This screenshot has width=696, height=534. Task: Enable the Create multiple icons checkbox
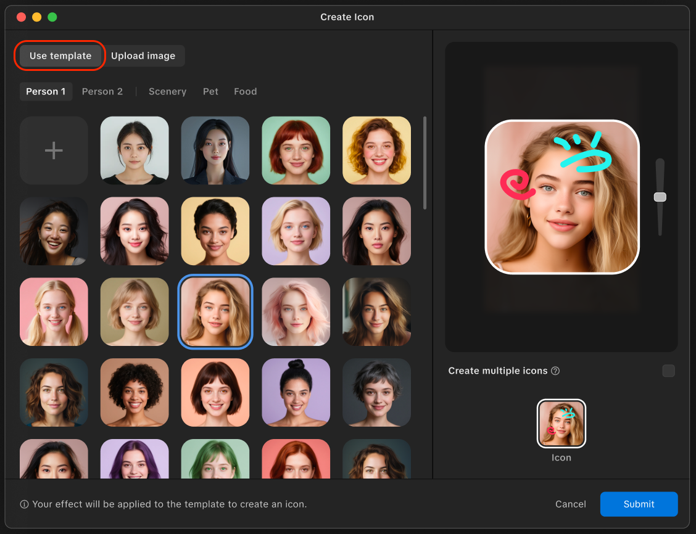point(668,371)
